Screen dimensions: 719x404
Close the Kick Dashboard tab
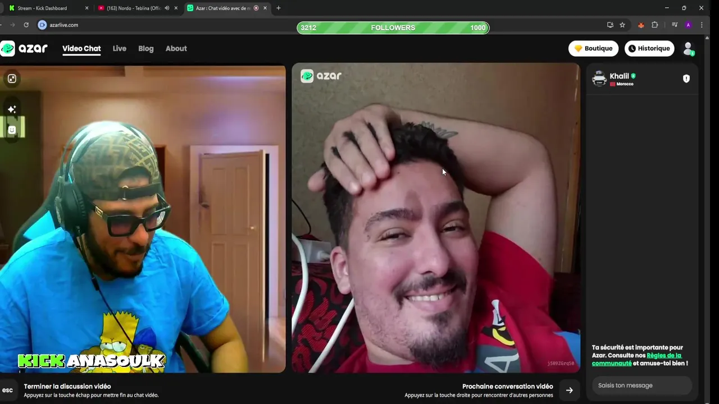coord(87,8)
